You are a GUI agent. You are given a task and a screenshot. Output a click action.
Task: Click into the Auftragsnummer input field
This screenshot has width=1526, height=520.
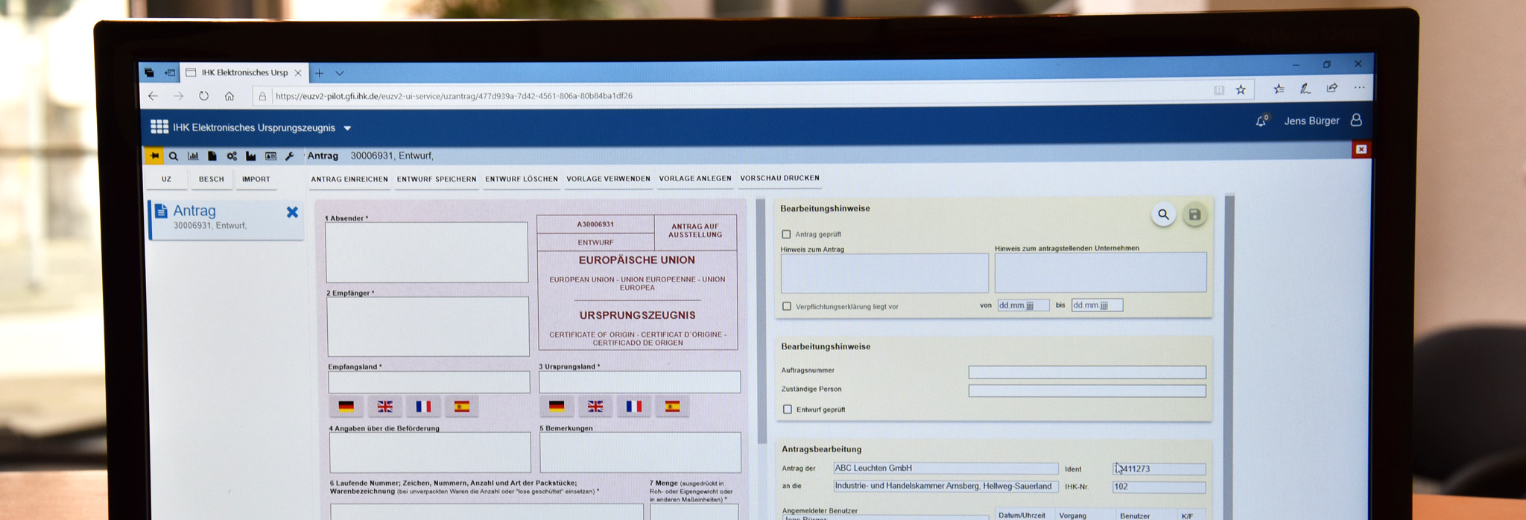pos(1086,372)
